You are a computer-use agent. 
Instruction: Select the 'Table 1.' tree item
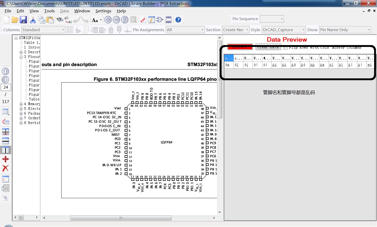pos(32,42)
